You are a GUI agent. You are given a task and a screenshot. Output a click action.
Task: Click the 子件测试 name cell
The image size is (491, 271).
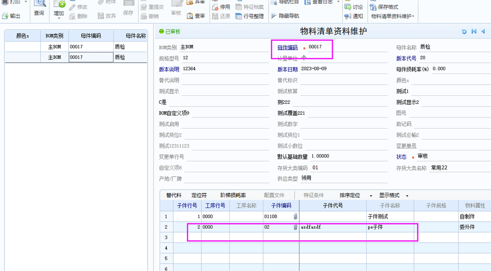pos(390,216)
